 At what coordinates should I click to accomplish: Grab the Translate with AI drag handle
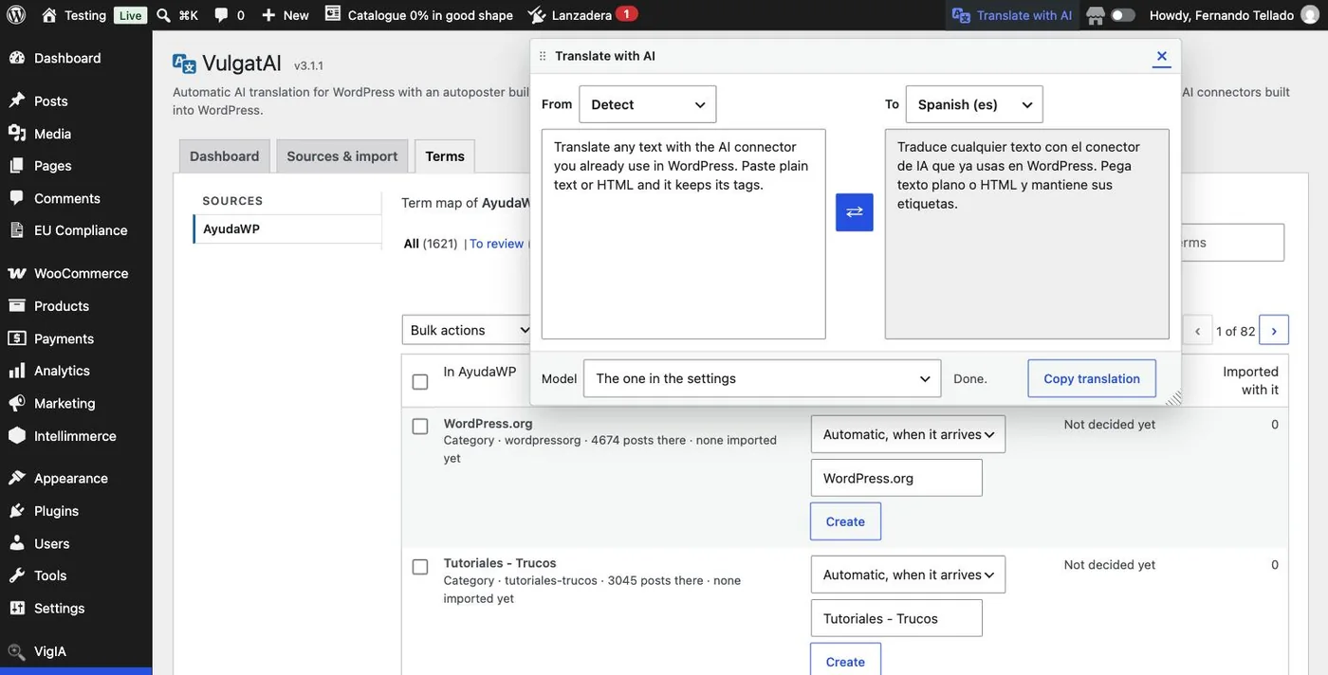[x=543, y=56]
